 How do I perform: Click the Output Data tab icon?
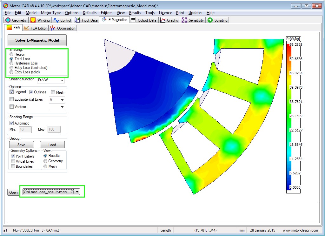[134, 20]
